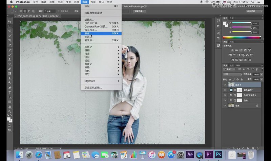Adjust the B color slider
The width and height of the screenshot is (271, 161).
coord(242,32)
